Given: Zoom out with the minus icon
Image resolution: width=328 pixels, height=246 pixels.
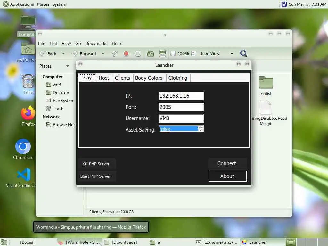Looking at the screenshot, I should [173, 54].
